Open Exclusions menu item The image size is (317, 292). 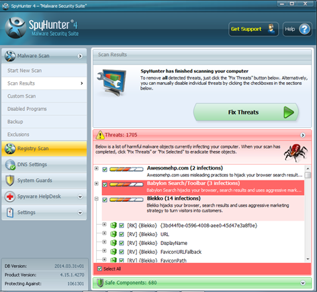pyautogui.click(x=44, y=135)
